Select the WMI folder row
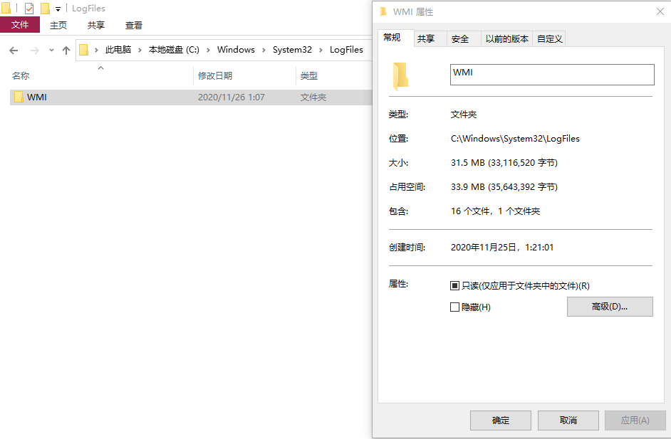The width and height of the screenshot is (671, 439). (x=191, y=97)
